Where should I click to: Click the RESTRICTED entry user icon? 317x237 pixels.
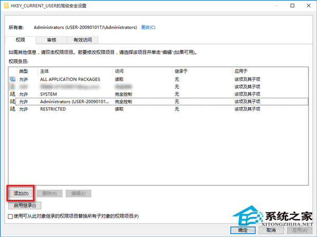pos(13,109)
